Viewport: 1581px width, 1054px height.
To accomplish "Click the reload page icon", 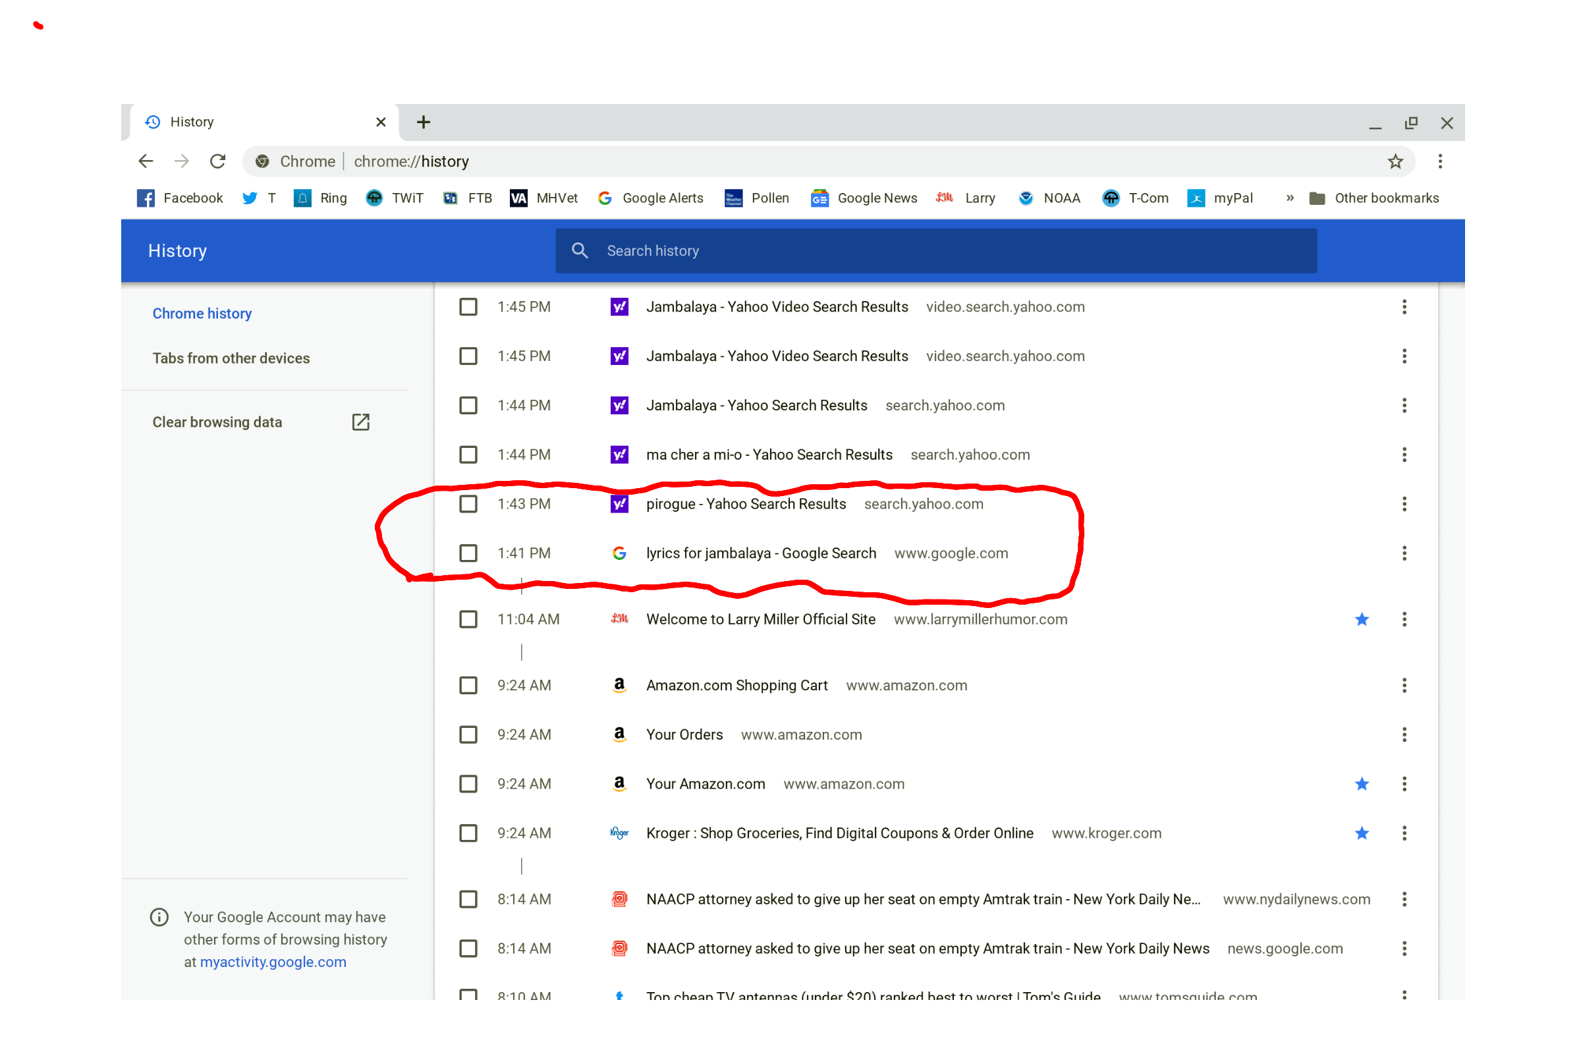I will click(217, 161).
